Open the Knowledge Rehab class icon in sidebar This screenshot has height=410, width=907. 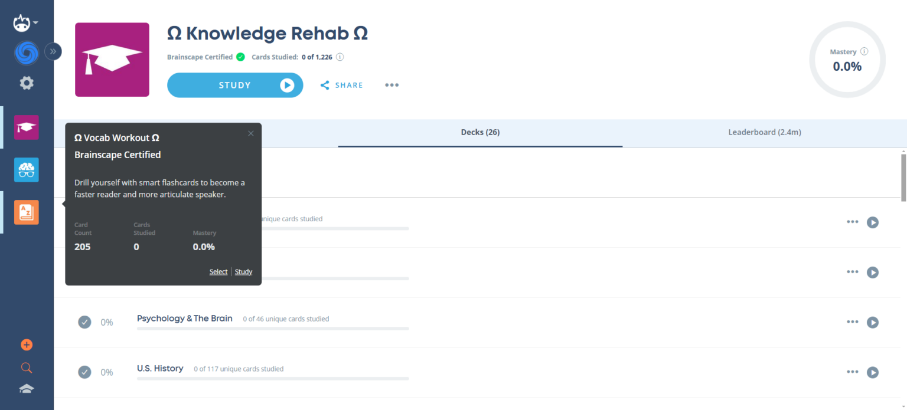pos(26,127)
